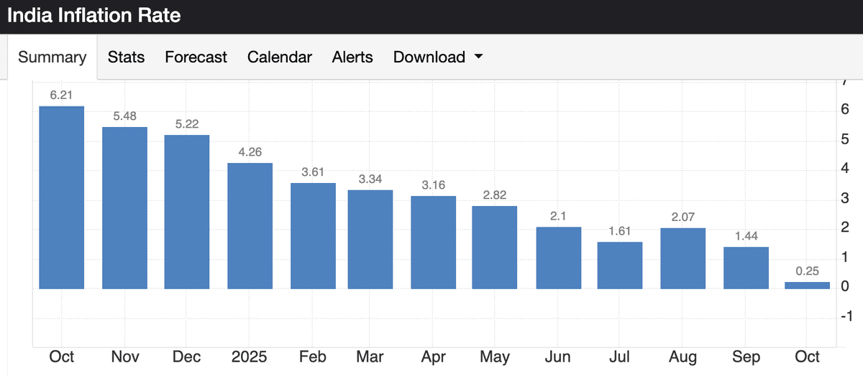Open the Stats tab
Viewport: 863px width, 376px height.
pos(126,57)
